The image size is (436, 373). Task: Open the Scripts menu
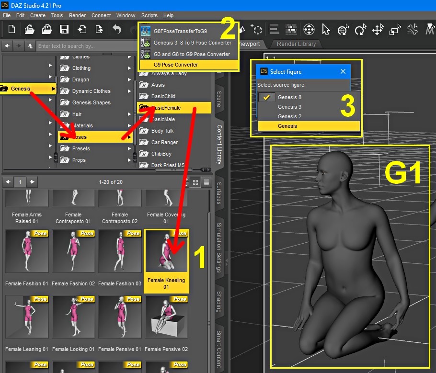click(x=149, y=16)
